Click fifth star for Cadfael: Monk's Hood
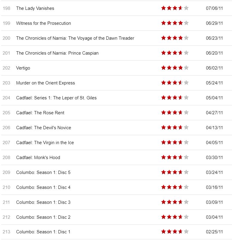 point(186,157)
